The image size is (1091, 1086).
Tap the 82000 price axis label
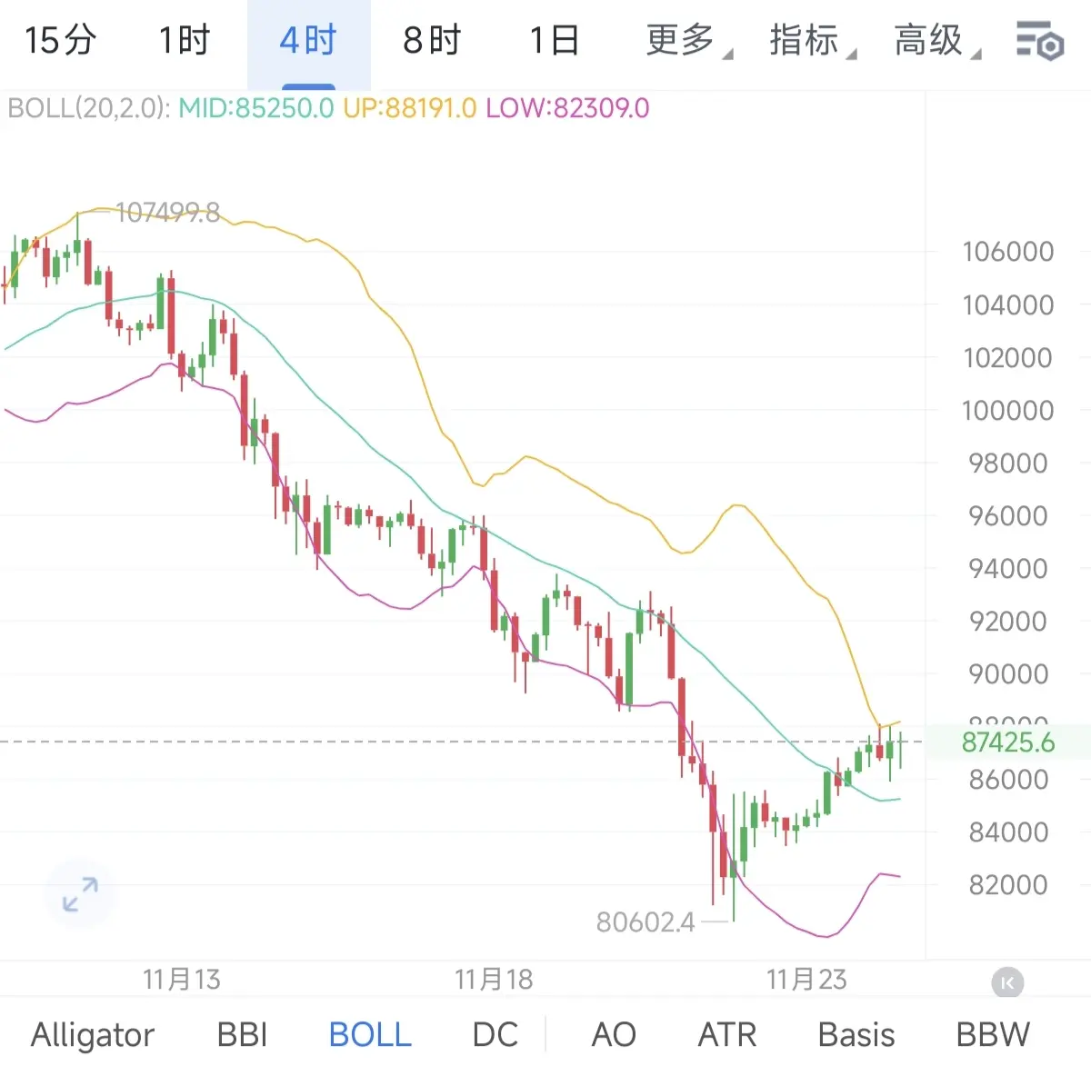pos(1008,885)
